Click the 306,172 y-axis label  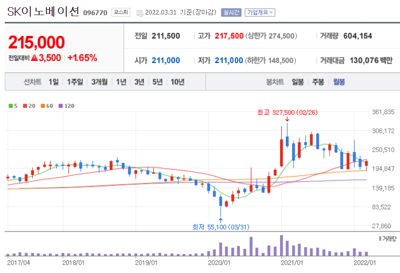tap(383, 131)
